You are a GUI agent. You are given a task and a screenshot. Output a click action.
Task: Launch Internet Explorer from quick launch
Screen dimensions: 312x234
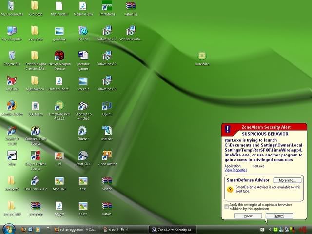(30, 230)
